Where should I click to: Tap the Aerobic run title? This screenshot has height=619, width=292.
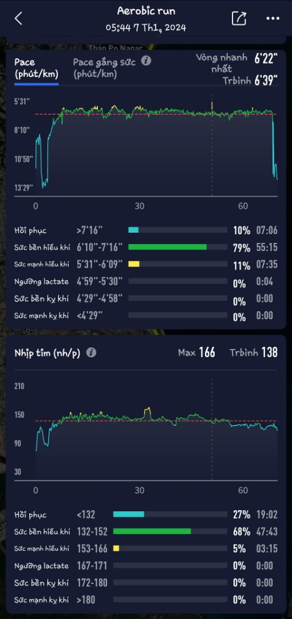tap(146, 11)
